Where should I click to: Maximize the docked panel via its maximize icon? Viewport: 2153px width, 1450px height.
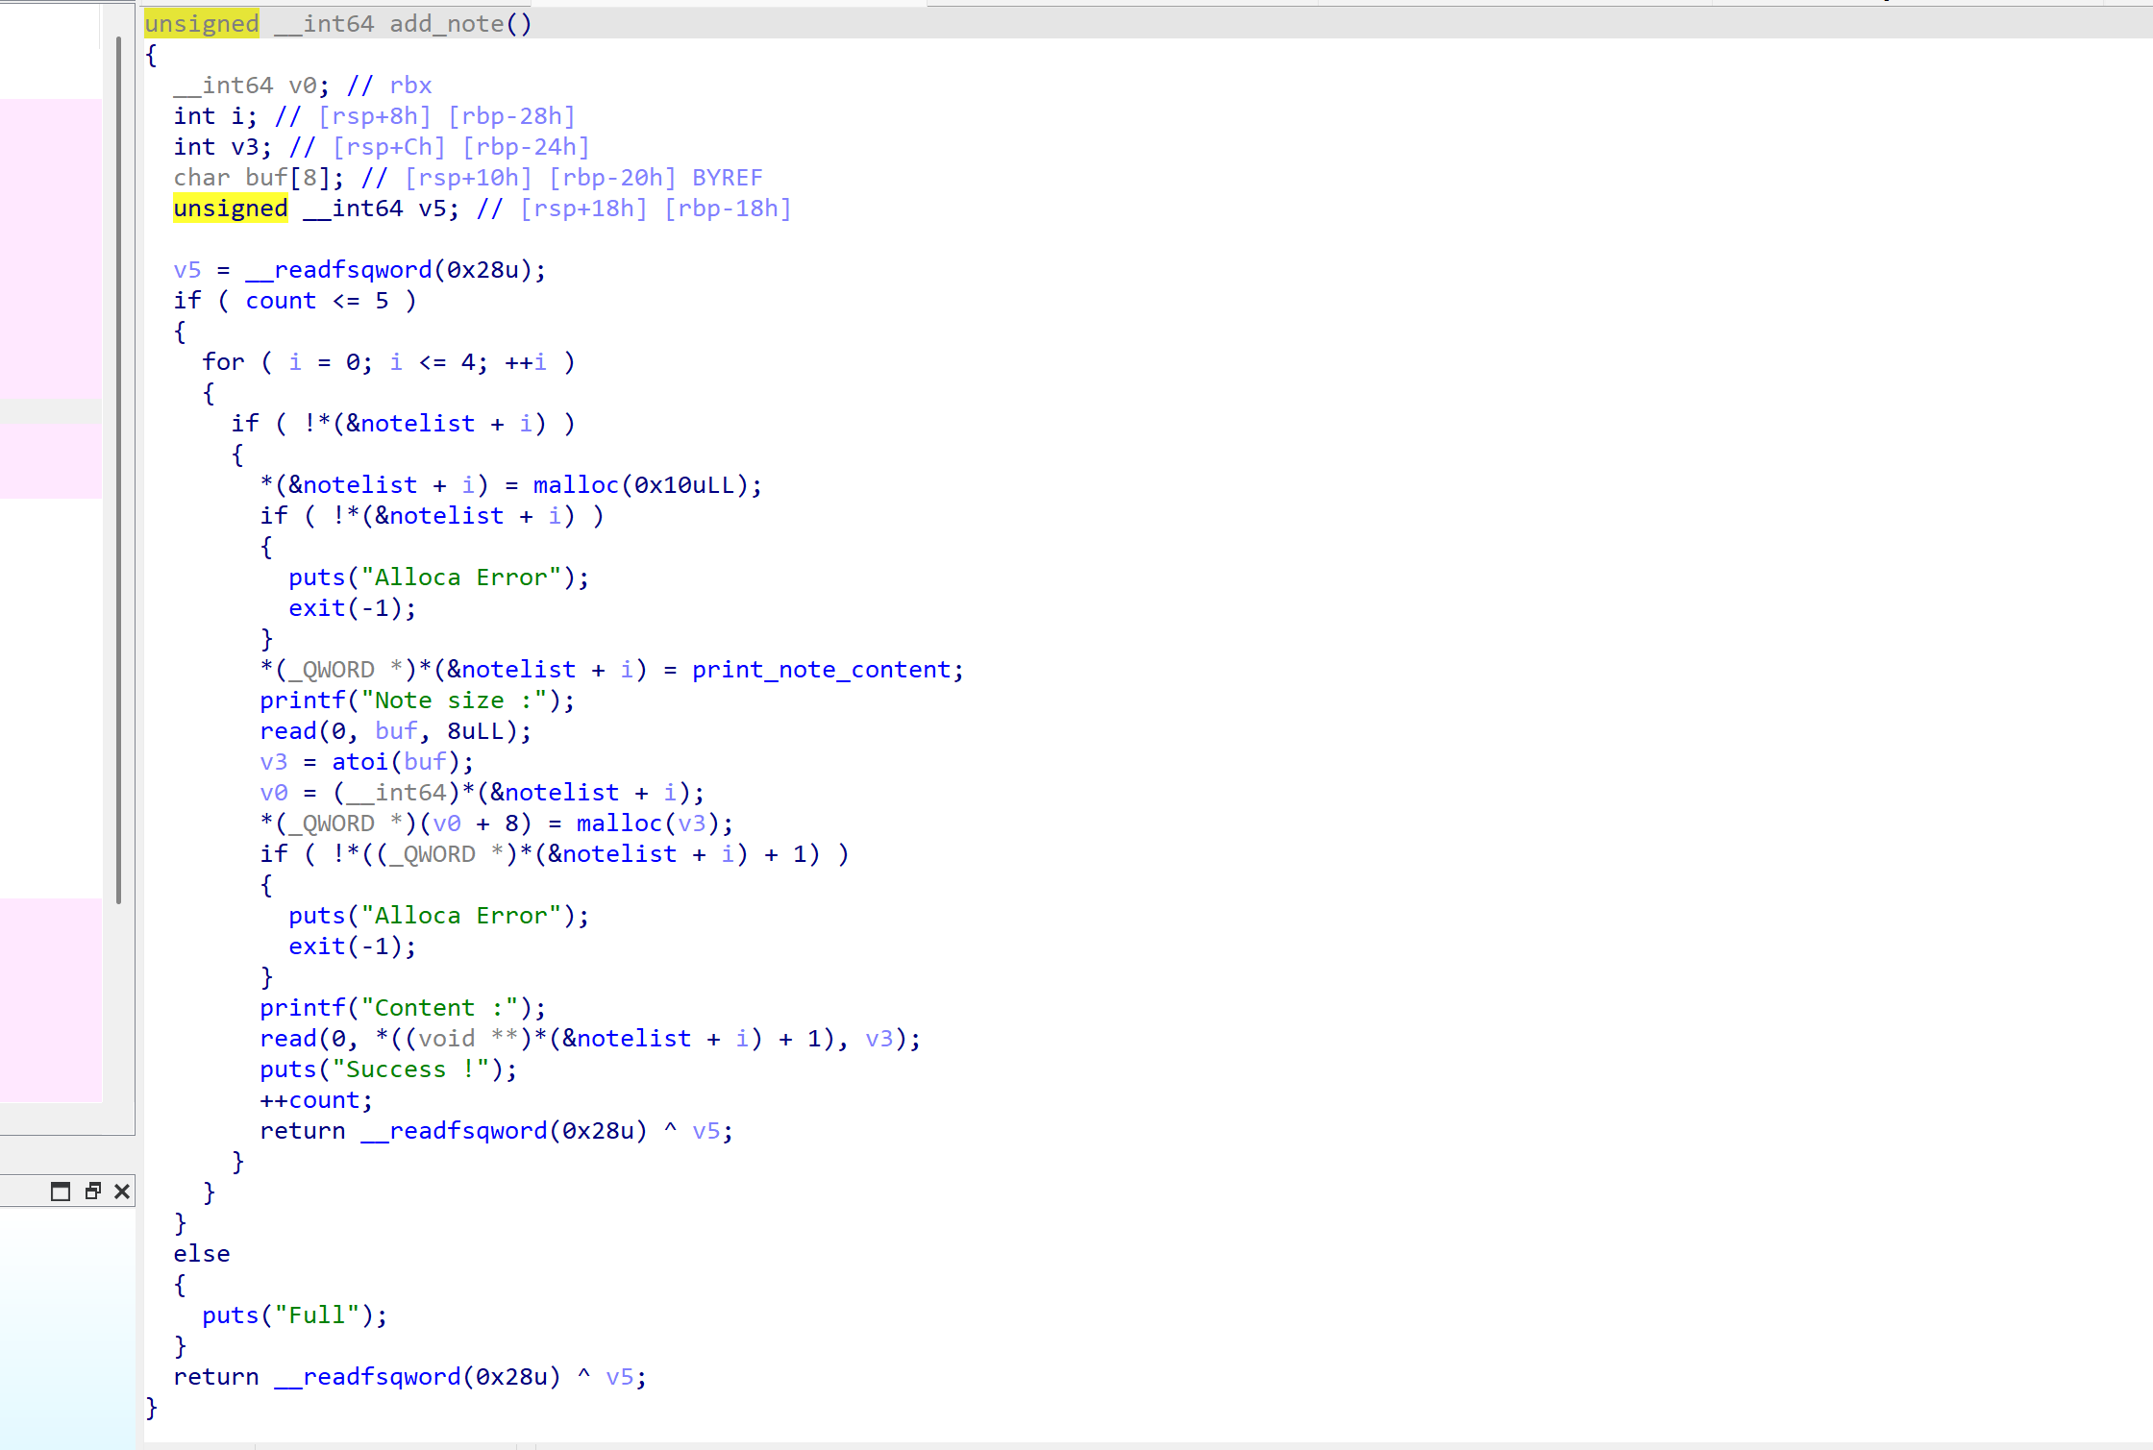click(61, 1192)
